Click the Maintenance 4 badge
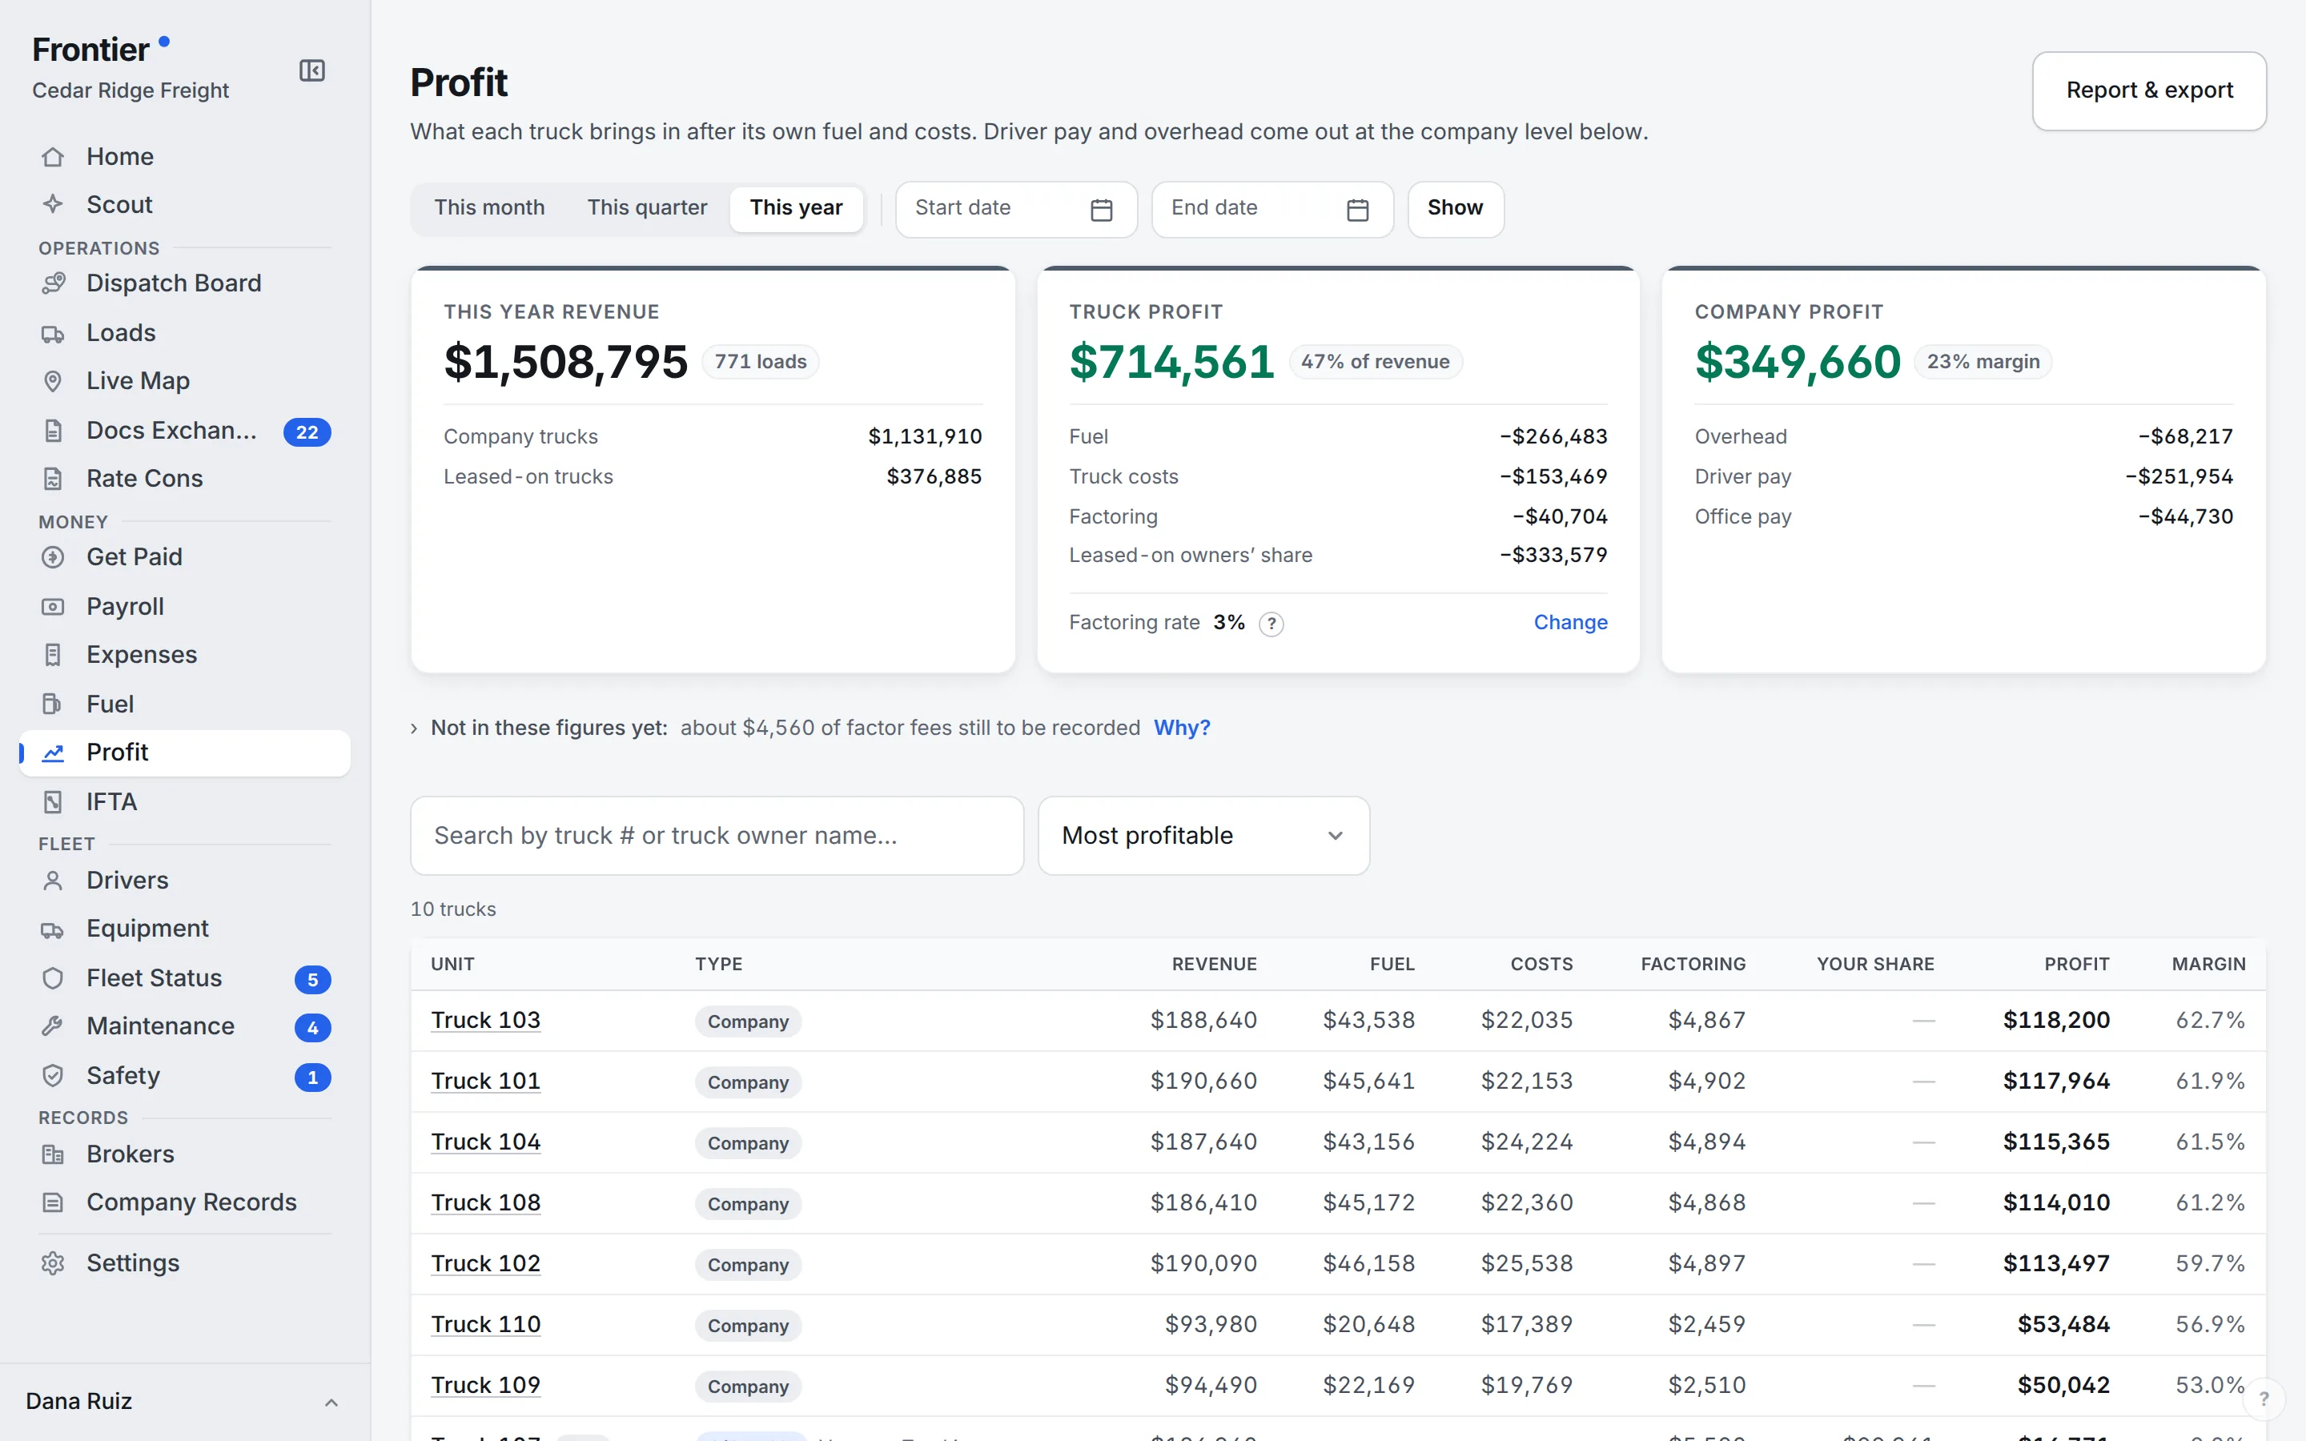This screenshot has height=1441, width=2306. 312,1029
